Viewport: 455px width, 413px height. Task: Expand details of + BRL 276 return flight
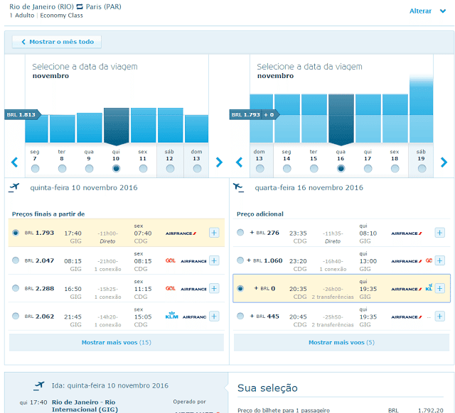click(x=439, y=233)
